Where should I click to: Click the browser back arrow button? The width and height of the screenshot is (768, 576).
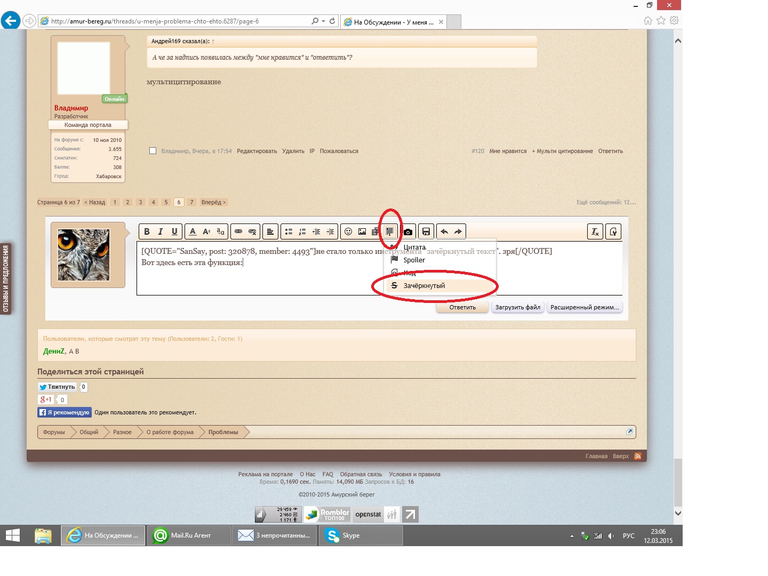[x=10, y=21]
